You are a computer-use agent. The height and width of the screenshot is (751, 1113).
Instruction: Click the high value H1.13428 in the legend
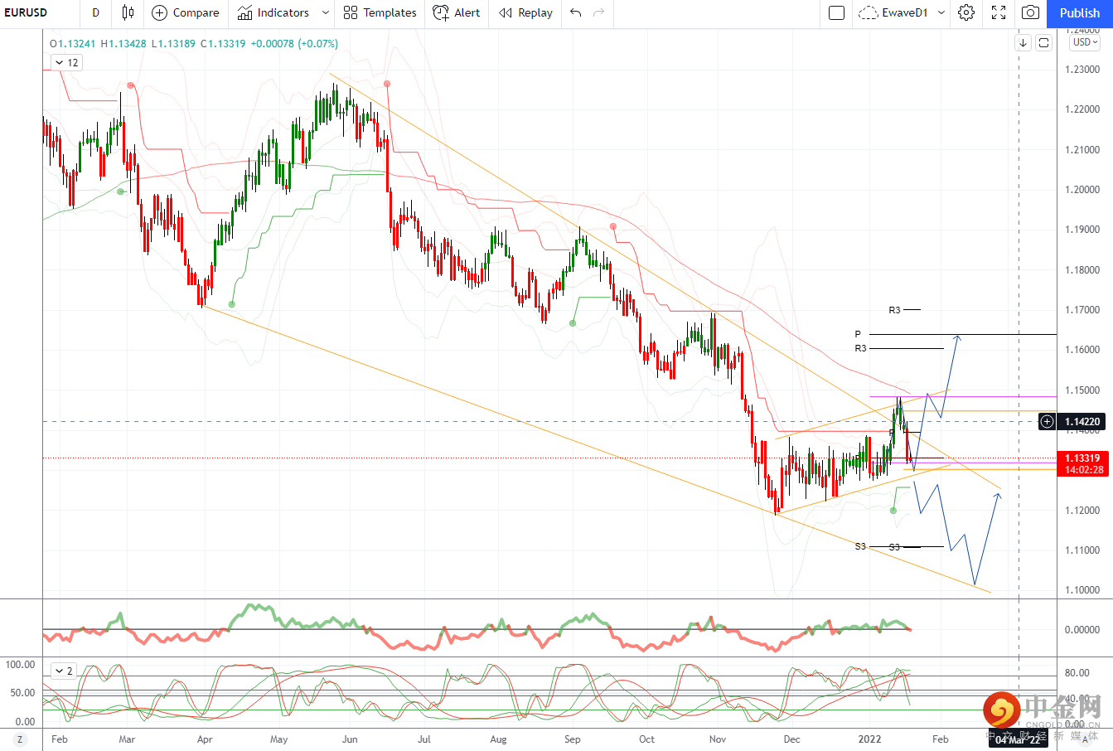click(x=123, y=43)
